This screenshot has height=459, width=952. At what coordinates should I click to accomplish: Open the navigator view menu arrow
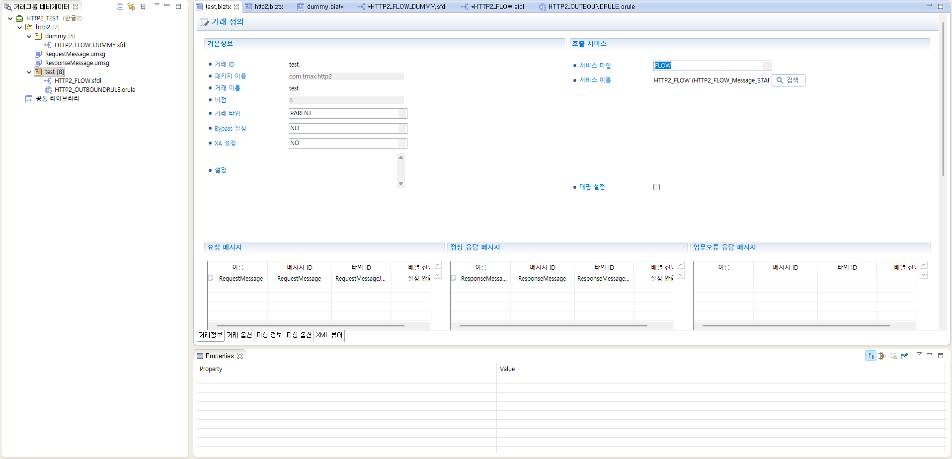click(x=157, y=4)
